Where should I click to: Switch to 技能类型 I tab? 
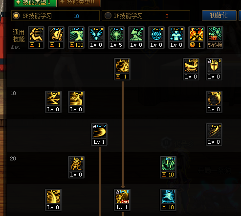(x=35, y=3)
